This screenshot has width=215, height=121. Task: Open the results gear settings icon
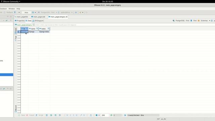pyautogui.click(x=96, y=115)
